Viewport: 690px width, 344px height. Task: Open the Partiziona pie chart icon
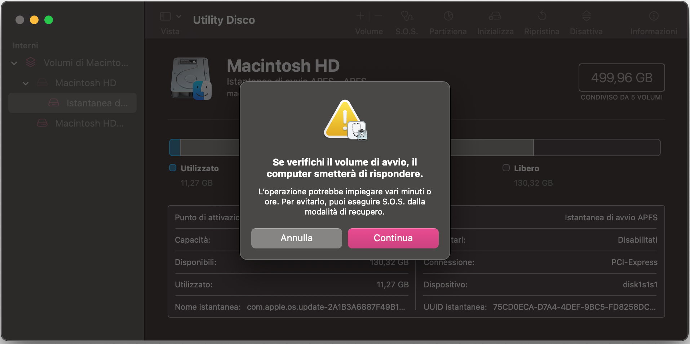(448, 16)
